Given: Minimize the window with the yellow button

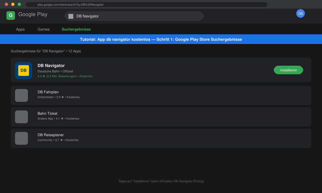Looking at the screenshot, I should click(x=13, y=4).
